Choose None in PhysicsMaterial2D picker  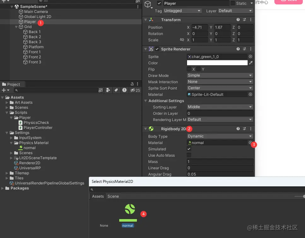(x=104, y=226)
